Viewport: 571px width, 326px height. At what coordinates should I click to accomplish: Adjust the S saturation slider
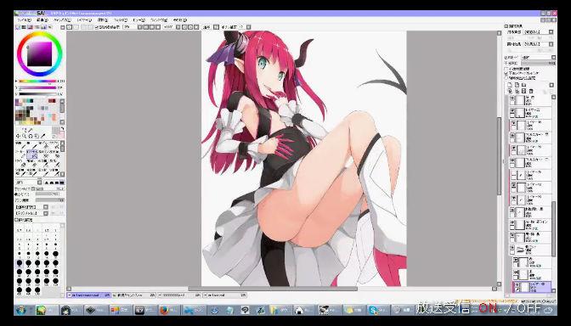pos(37,87)
